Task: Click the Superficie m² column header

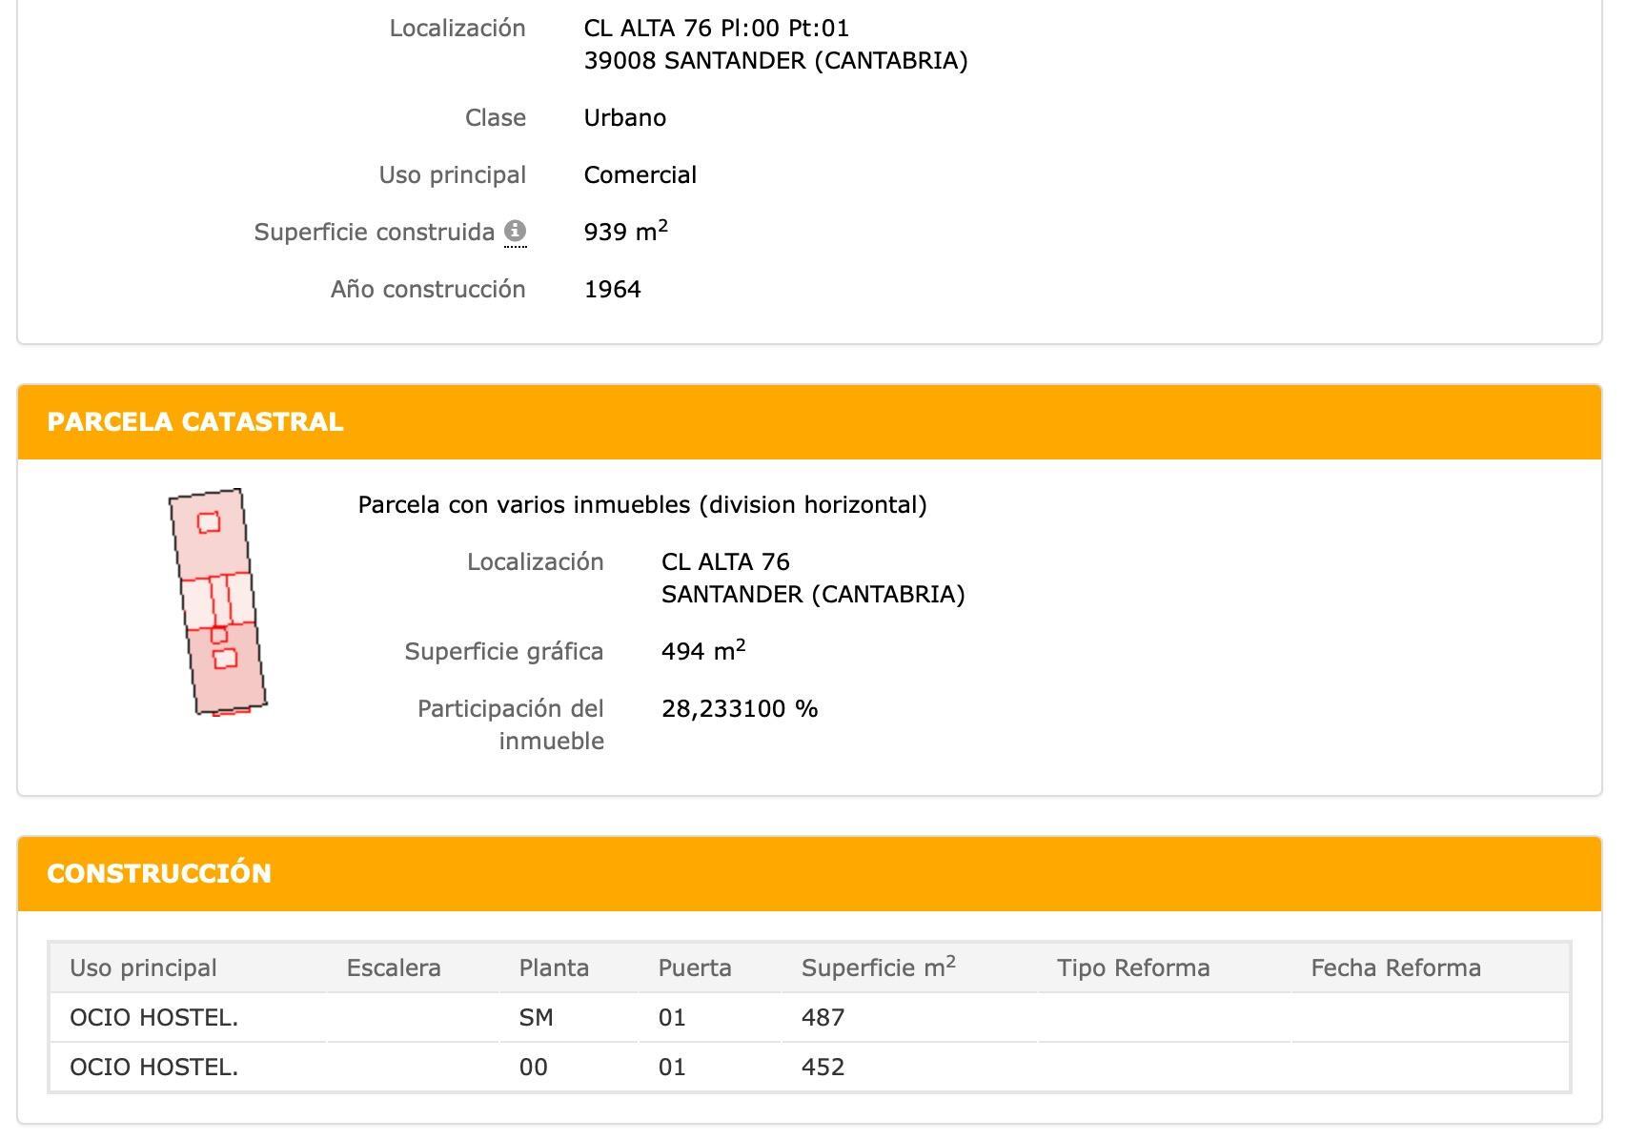Action: (x=878, y=967)
